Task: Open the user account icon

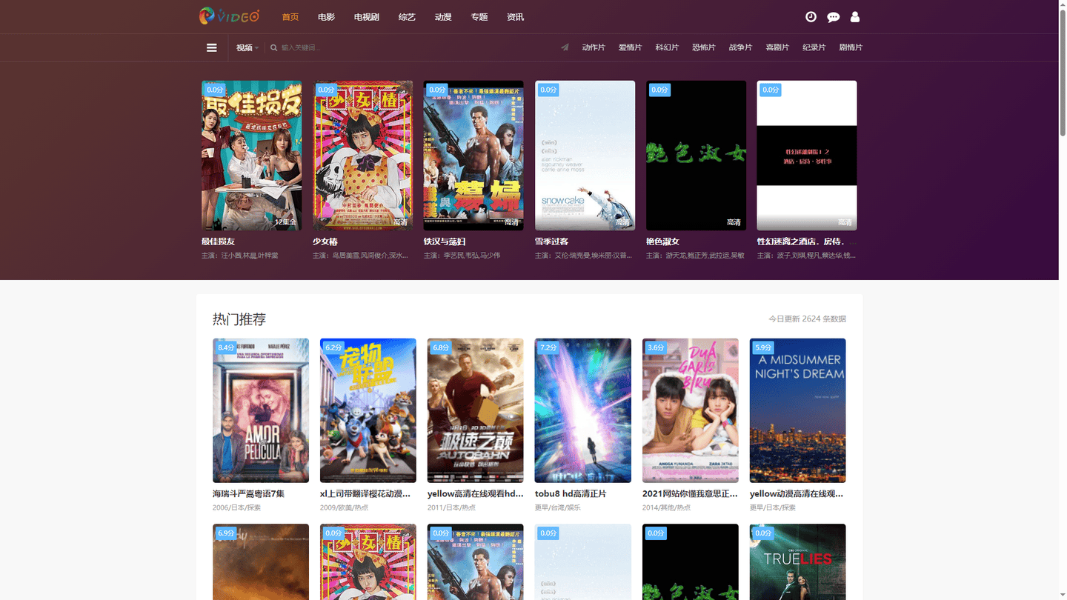Action: coord(855,17)
